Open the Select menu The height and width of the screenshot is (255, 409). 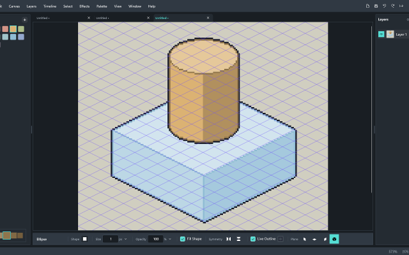pyautogui.click(x=68, y=6)
